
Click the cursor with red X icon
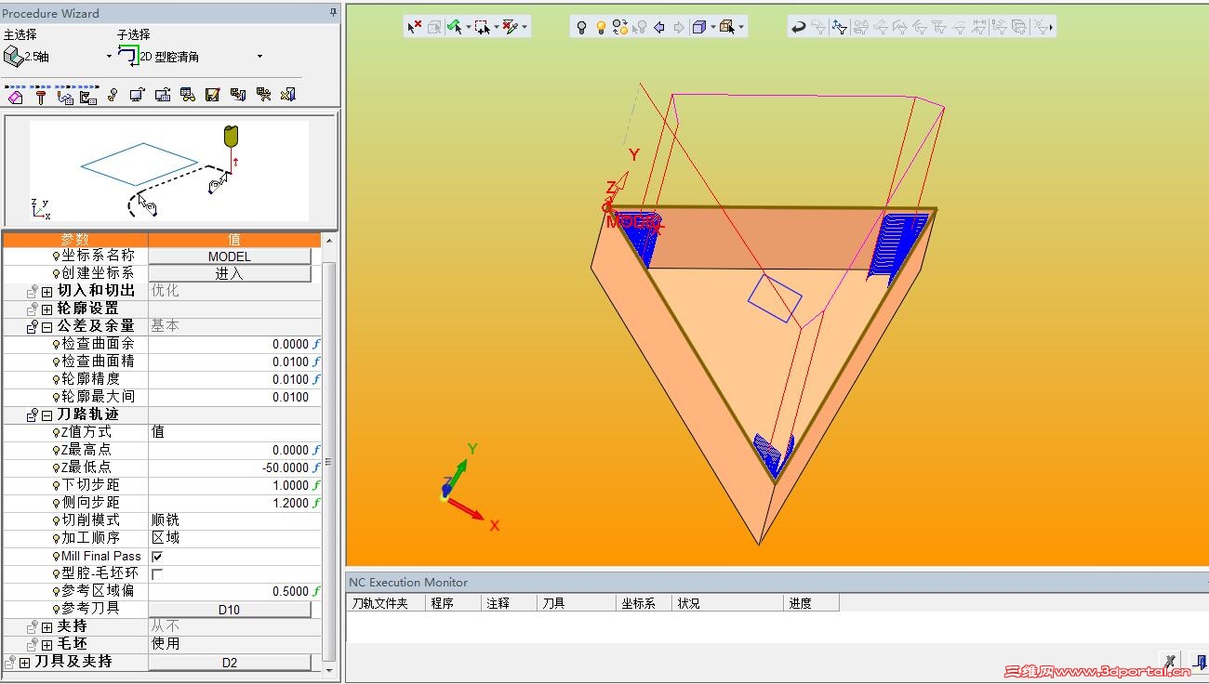pos(415,27)
